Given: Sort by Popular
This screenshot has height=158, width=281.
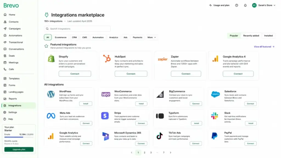Looking at the screenshot, I should (x=234, y=36).
